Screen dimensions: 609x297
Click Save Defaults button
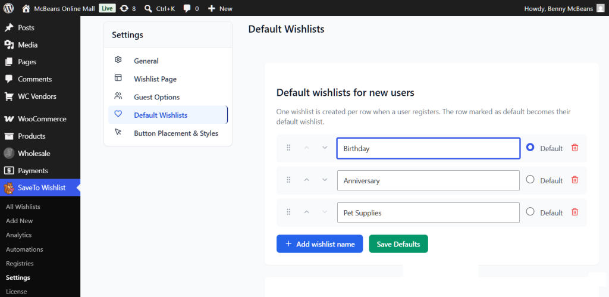(x=398, y=244)
